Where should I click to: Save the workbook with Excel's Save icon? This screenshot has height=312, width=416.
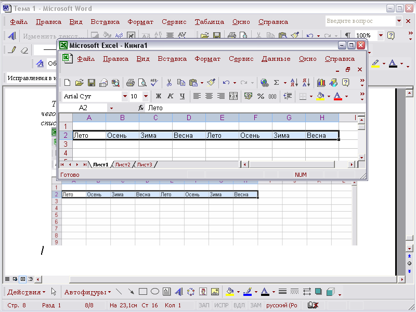pos(92,83)
